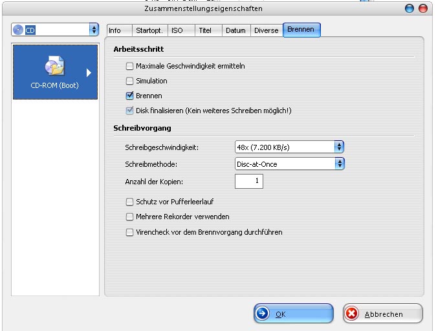This screenshot has height=331, width=436.
Task: Enable Maximale Geschwindigkeit ermitteln checkbox
Action: pyautogui.click(x=129, y=66)
